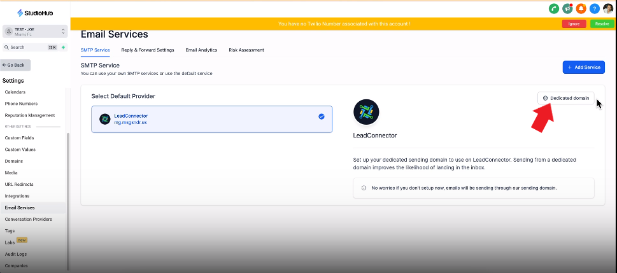Open the megaphone announcements icon
This screenshot has height=273, width=617.
[x=567, y=8]
